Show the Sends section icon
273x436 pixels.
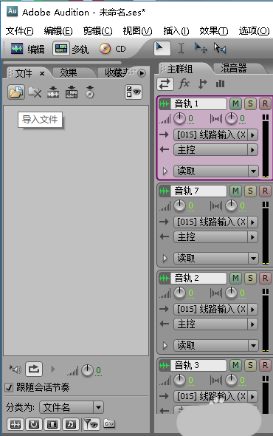point(202,84)
